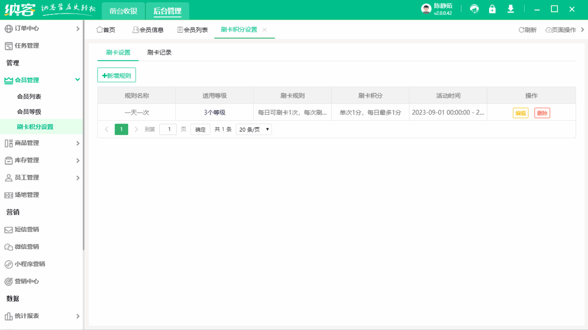The image size is (588, 330).
Task: Click the customer service headset icon
Action: click(474, 9)
